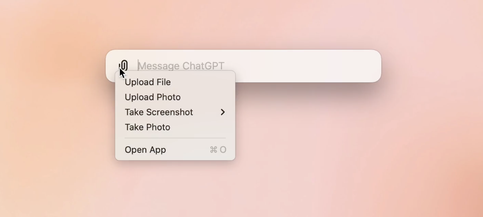
Task: Click the "Message ChatGPT" placeholder text
Action: 182,66
